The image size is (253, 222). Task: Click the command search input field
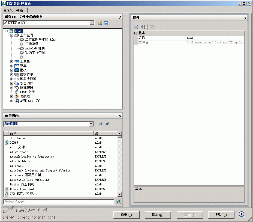pyautogui.click(x=59, y=202)
